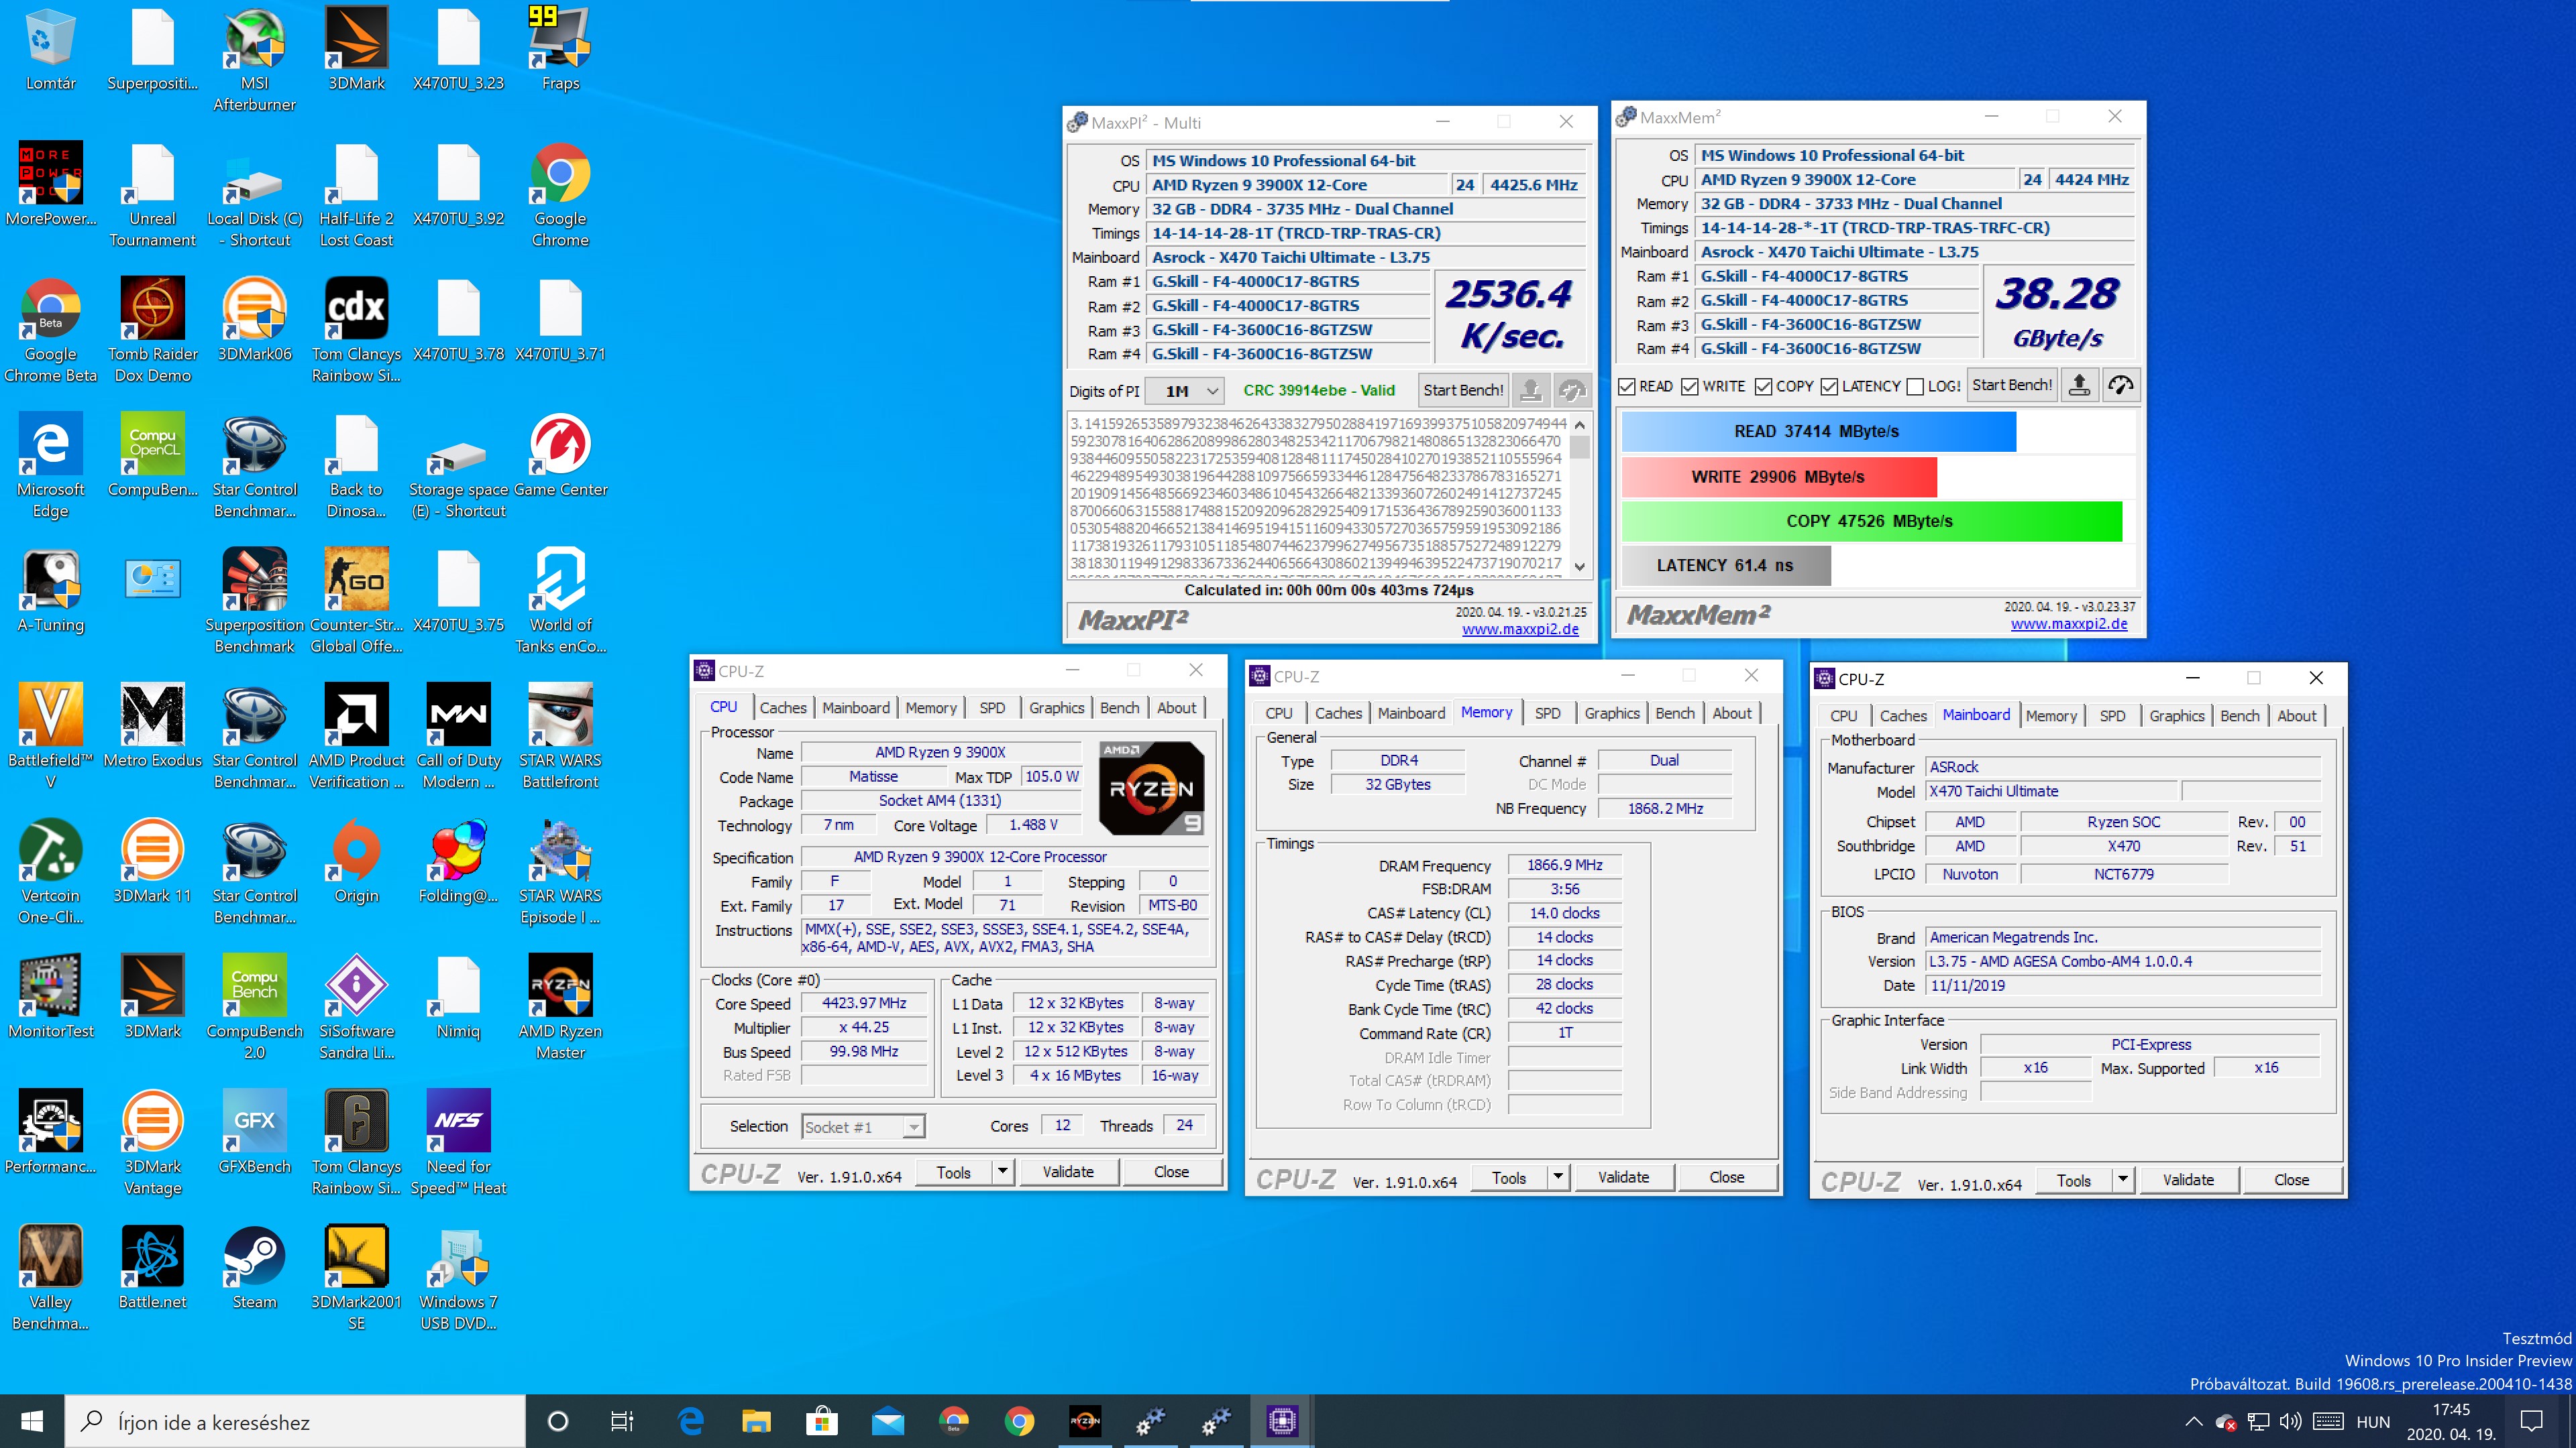Click MaxxMem gauge compare icon
Screen dimensions: 2576x1448
click(2121, 385)
